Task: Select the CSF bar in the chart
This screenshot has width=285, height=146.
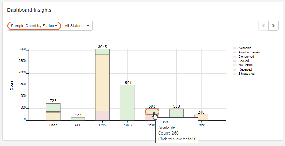Action: click(x=78, y=119)
